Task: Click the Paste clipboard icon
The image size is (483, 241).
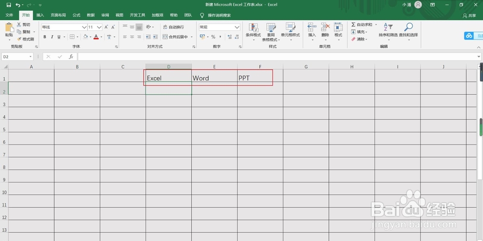Action: click(9, 27)
